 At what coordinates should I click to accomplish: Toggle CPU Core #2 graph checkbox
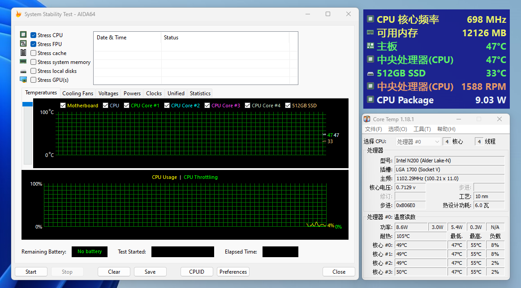click(x=167, y=105)
